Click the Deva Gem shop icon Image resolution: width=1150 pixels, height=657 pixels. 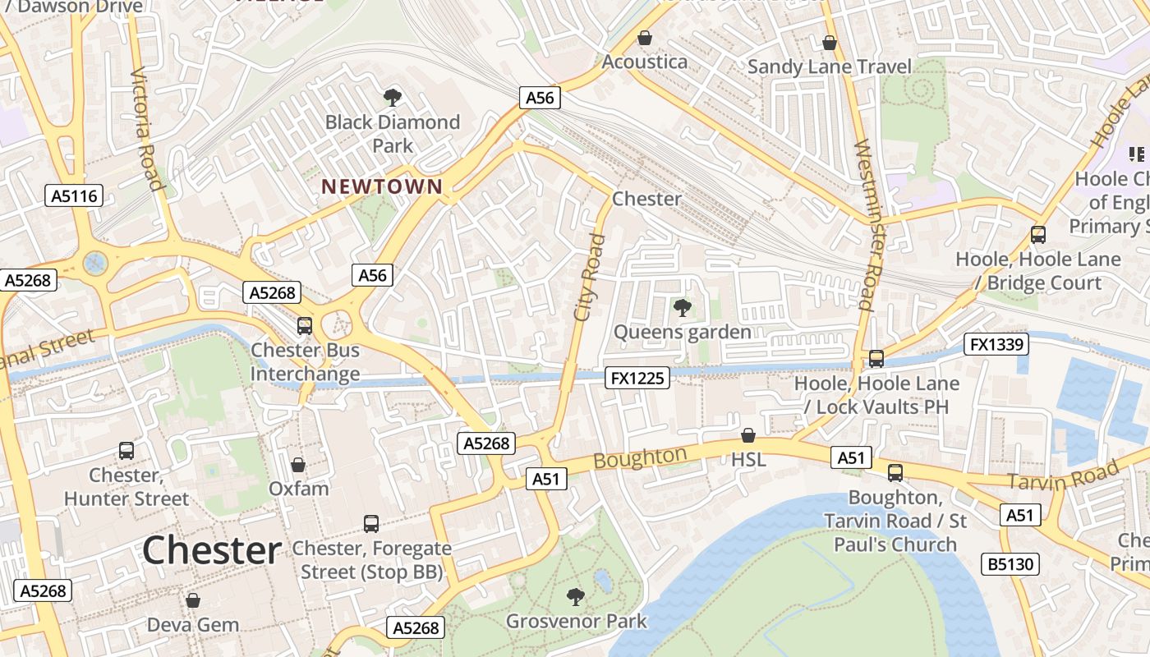tap(193, 600)
